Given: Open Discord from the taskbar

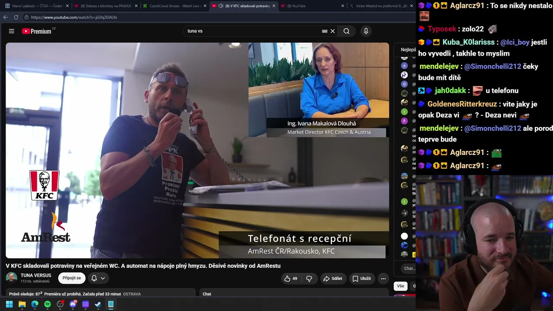Looking at the screenshot, I should (x=73, y=304).
